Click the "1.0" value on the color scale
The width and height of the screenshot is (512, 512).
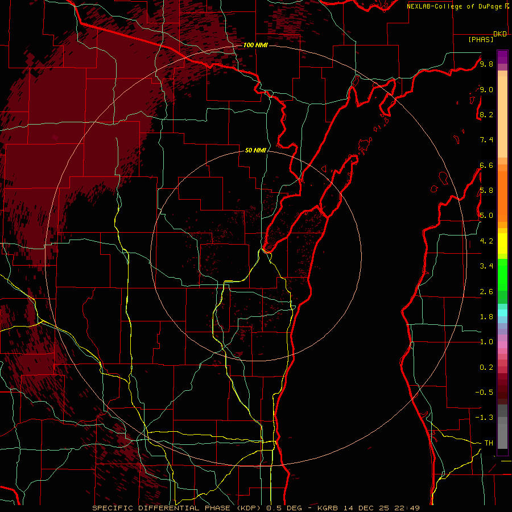tap(486, 342)
